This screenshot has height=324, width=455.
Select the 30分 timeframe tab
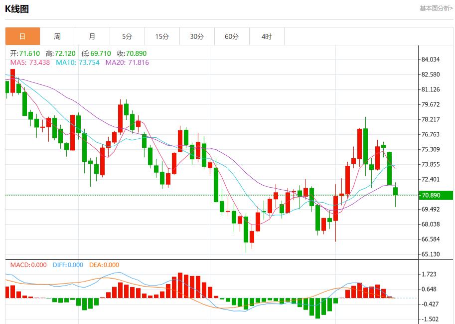click(197, 36)
